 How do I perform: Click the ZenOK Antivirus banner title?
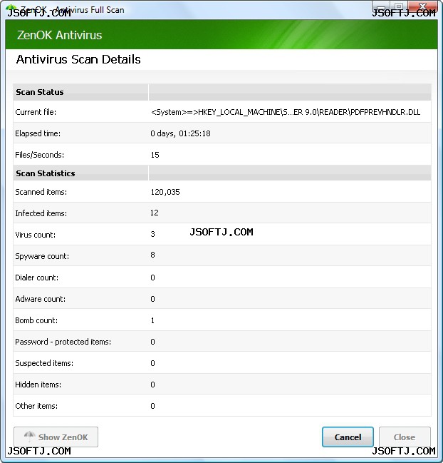tap(60, 35)
